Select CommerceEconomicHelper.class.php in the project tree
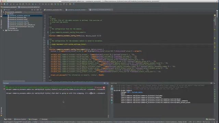This screenshot has width=219, height=123. click(22, 27)
